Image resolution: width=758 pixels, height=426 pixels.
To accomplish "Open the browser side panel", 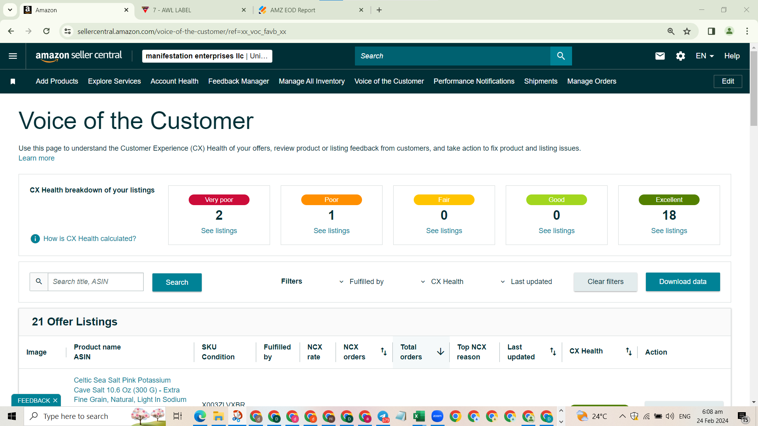I will [x=711, y=31].
